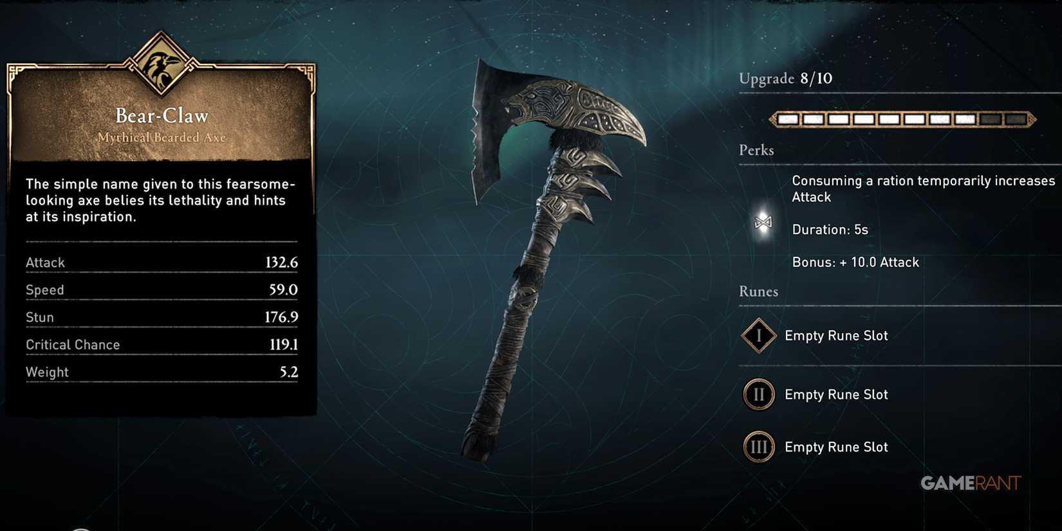This screenshot has height=531, width=1062.
Task: Open the Perks section heading
Action: (x=756, y=150)
